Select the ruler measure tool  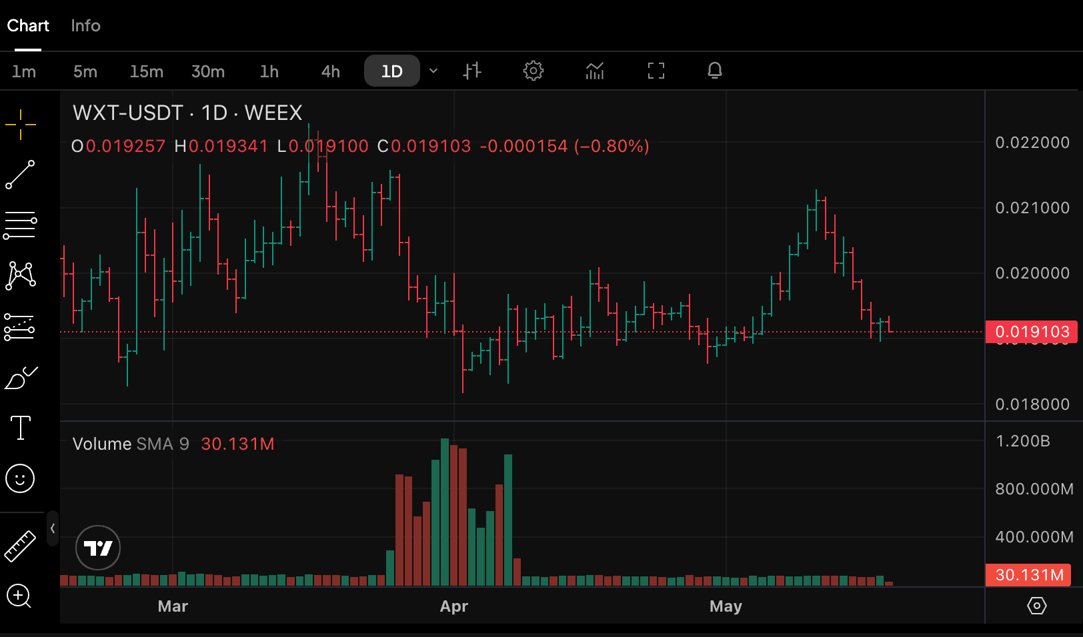20,546
